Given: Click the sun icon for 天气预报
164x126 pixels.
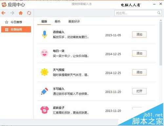Looking at the screenshot, I should click(x=44, y=72).
